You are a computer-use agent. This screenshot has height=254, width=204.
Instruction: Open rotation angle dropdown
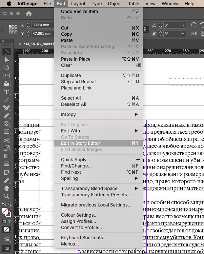coord(183,25)
